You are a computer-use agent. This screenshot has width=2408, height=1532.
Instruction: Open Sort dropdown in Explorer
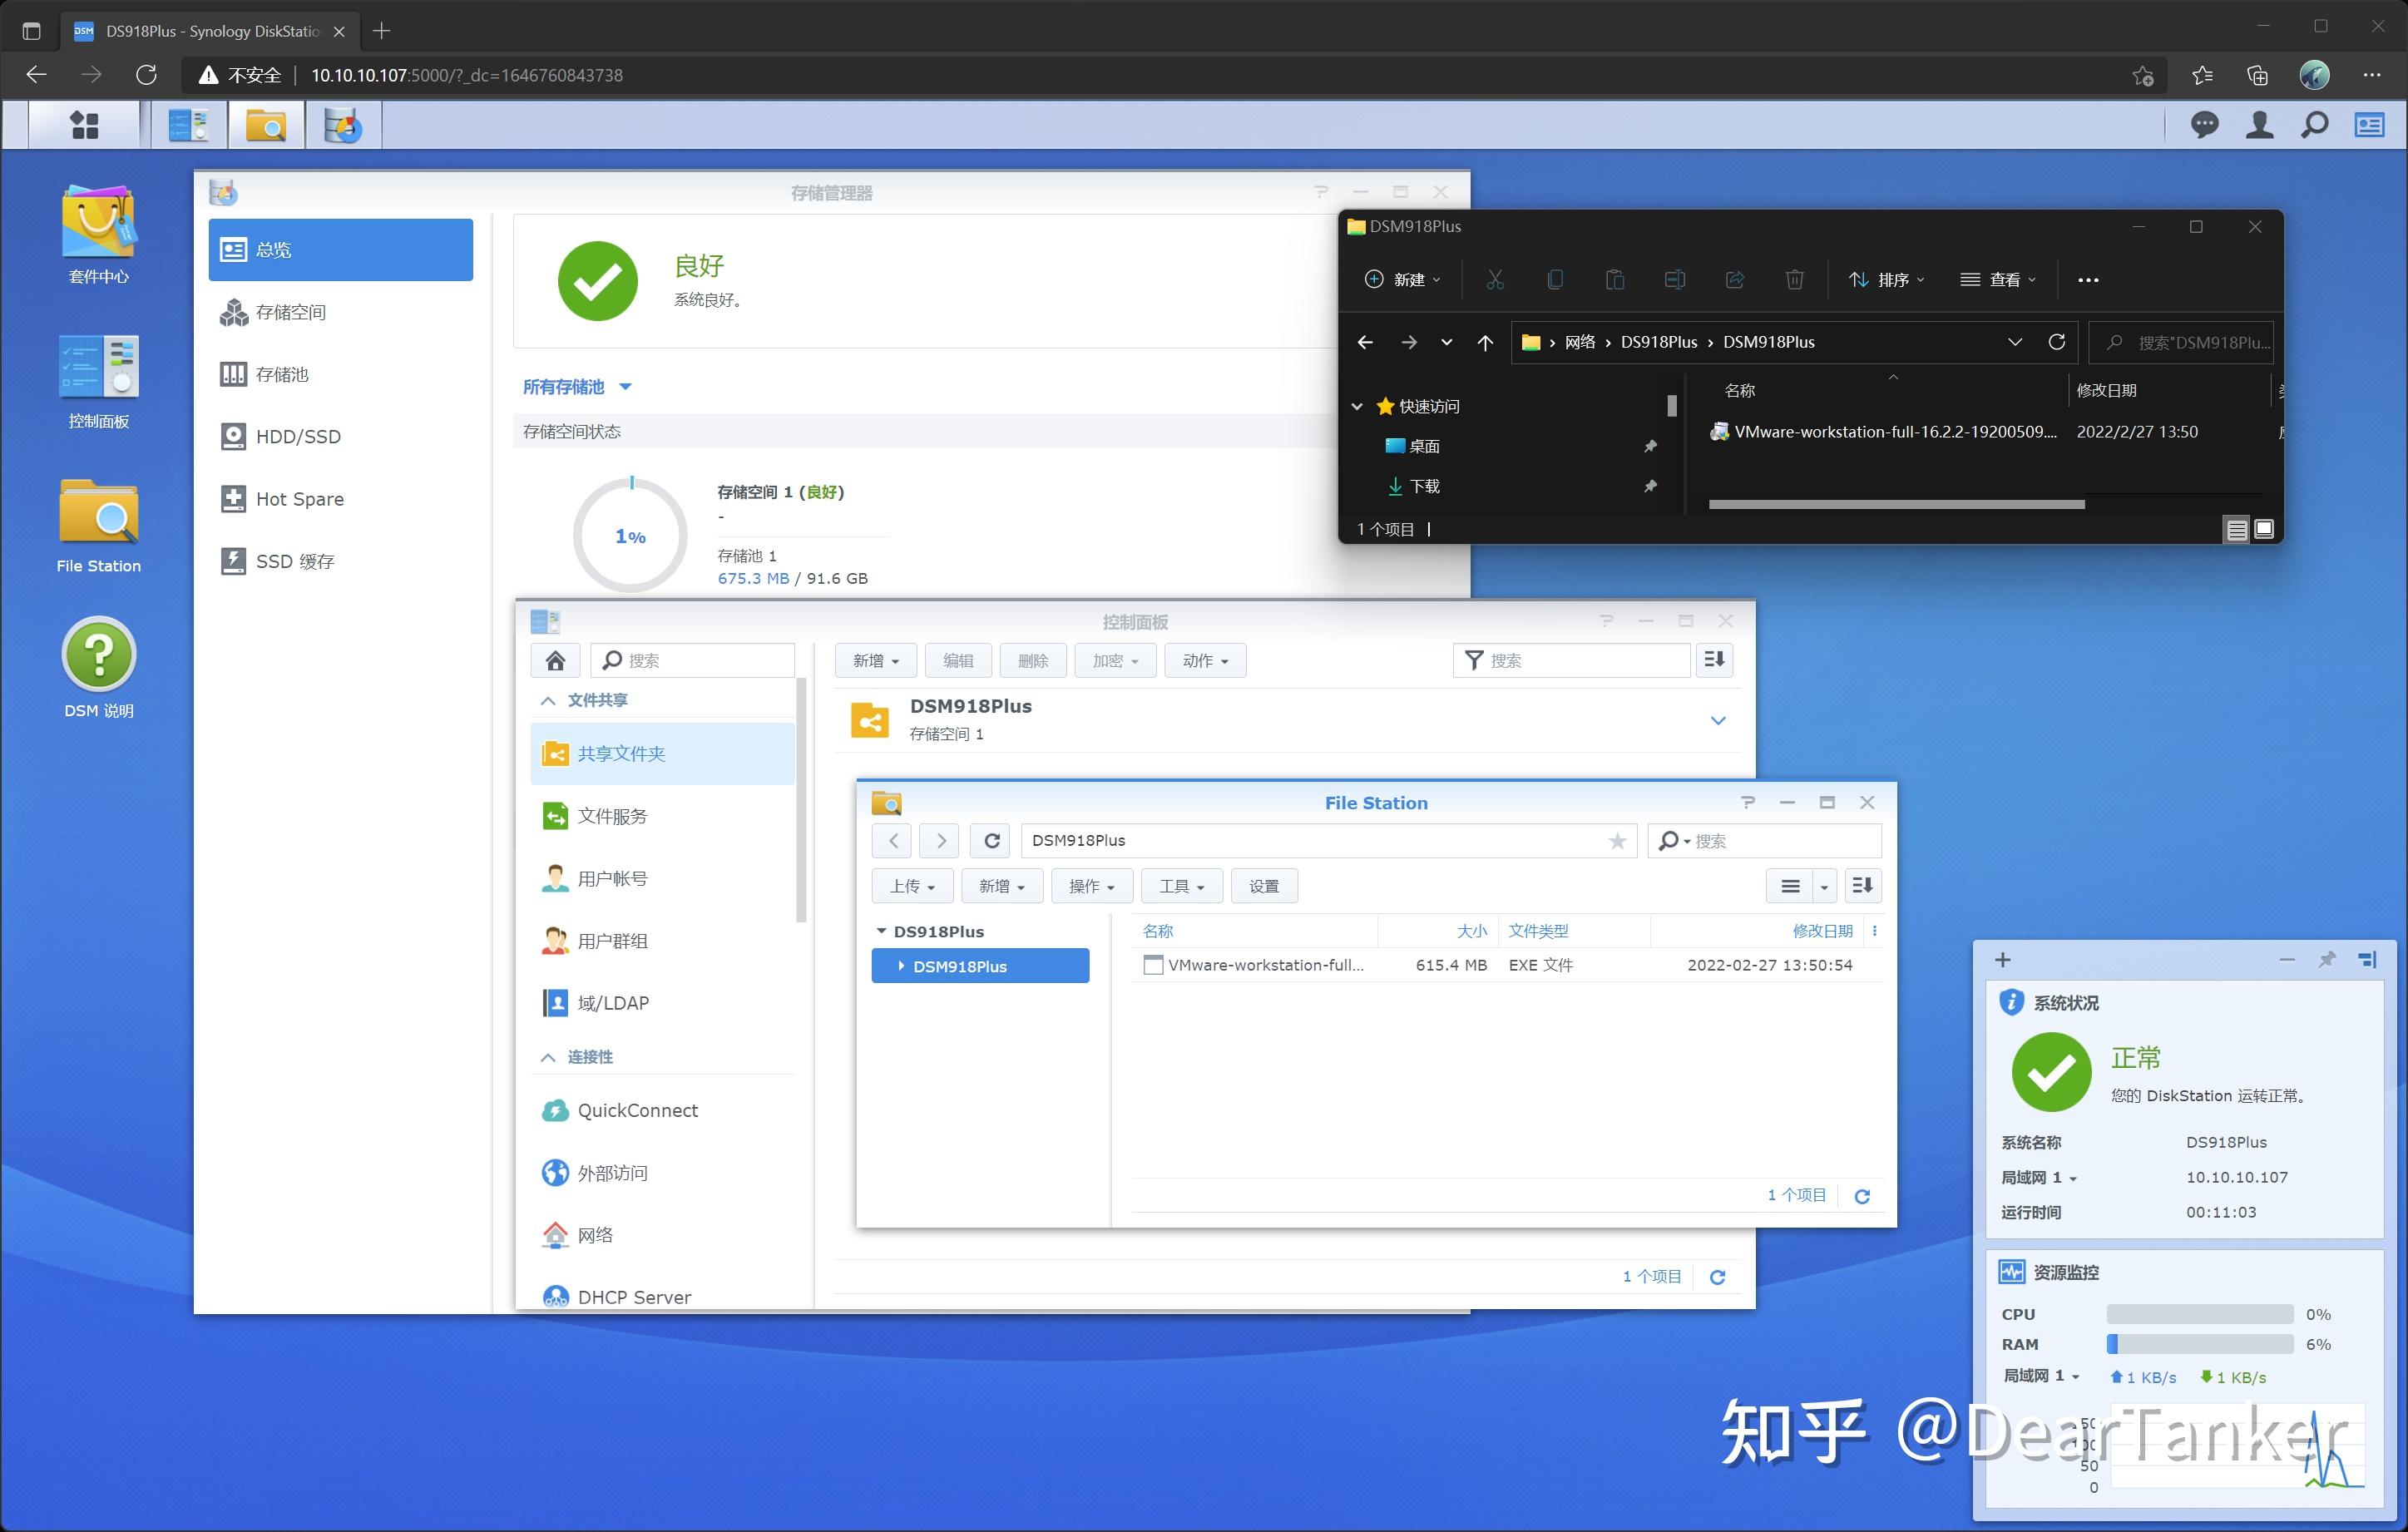(x=1886, y=280)
